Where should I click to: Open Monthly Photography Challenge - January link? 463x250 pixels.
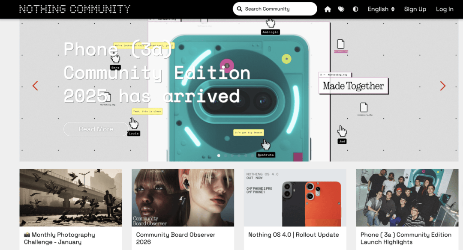(x=60, y=238)
